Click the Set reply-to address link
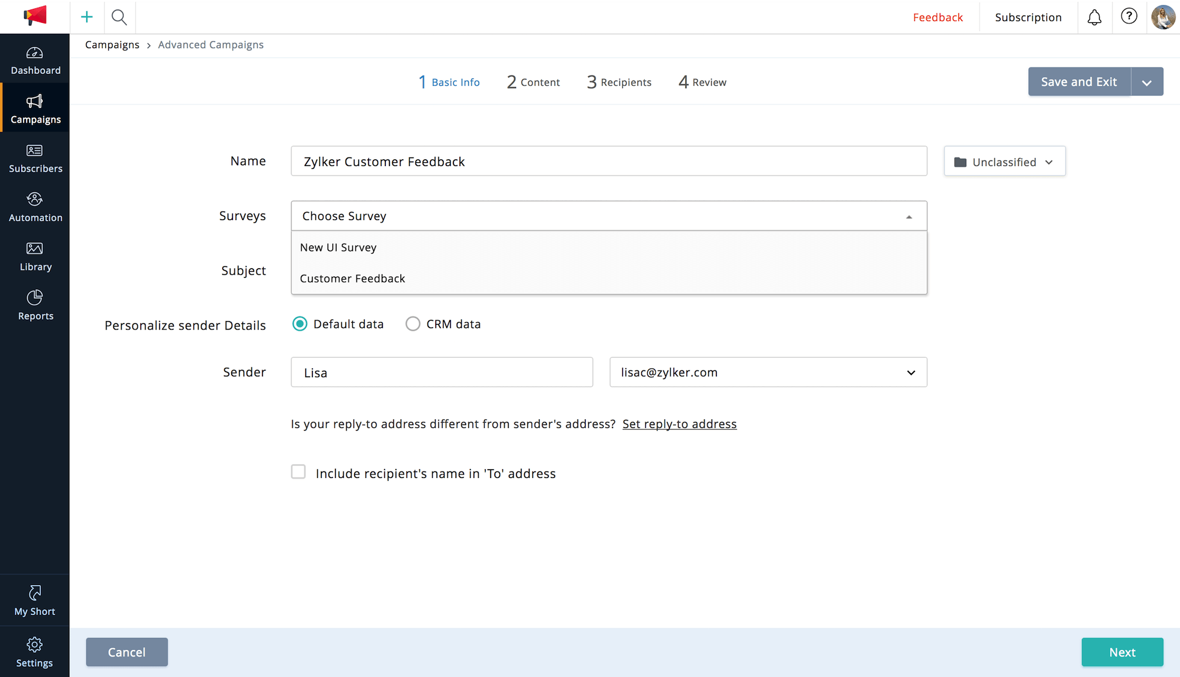The height and width of the screenshot is (677, 1180). click(x=679, y=424)
